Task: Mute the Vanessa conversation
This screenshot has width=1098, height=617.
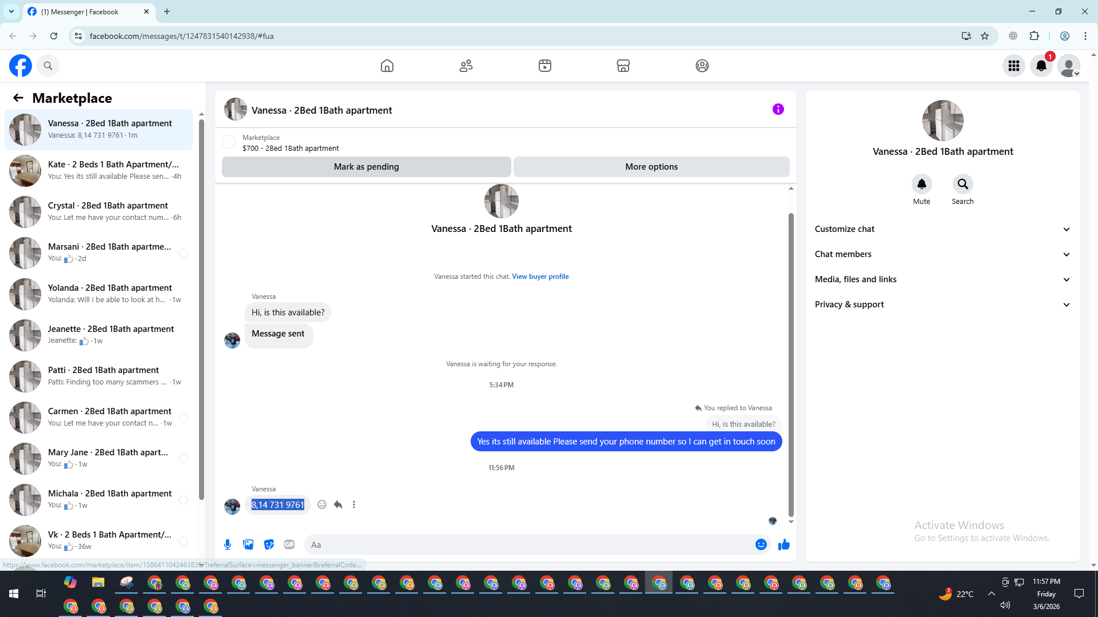Action: pyautogui.click(x=921, y=184)
